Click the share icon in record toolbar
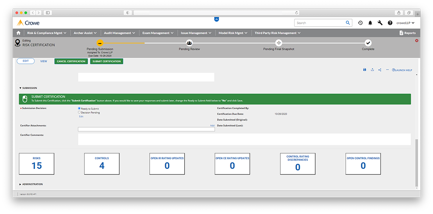This screenshot has height=214, width=433. [x=380, y=70]
